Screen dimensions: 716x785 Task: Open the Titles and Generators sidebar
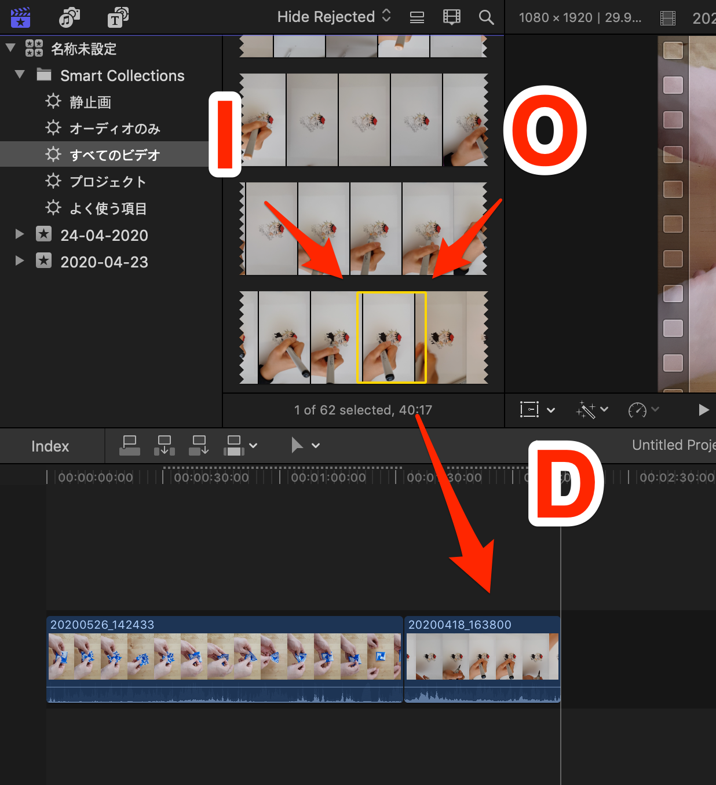click(118, 17)
